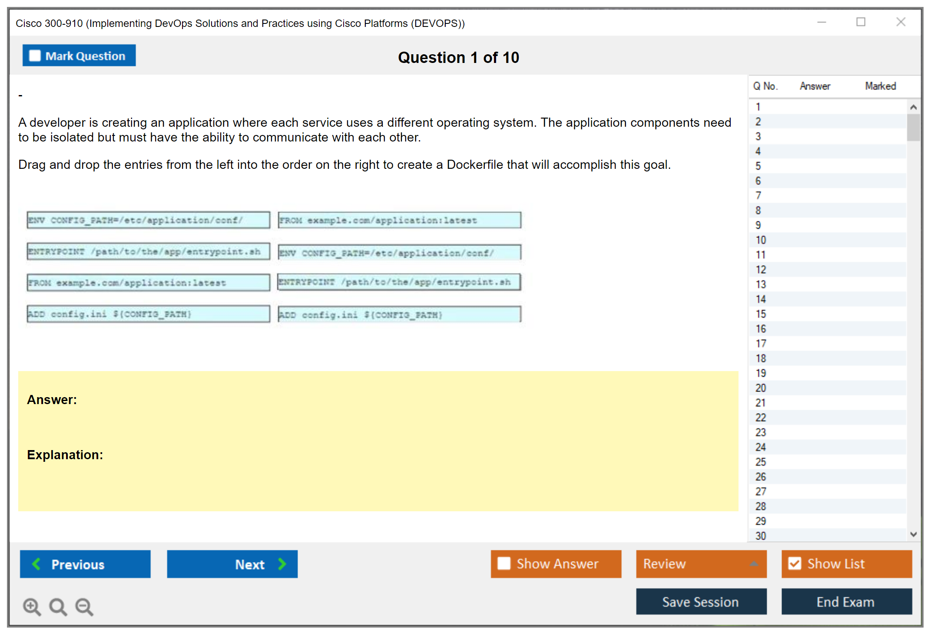Uncheck the Show List checkbox
The image size is (934, 638).
coord(795,563)
